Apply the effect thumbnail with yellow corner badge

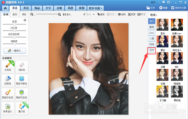click(x=162, y=92)
